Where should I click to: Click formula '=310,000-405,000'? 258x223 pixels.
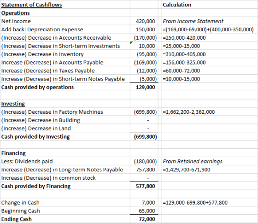click(184, 54)
